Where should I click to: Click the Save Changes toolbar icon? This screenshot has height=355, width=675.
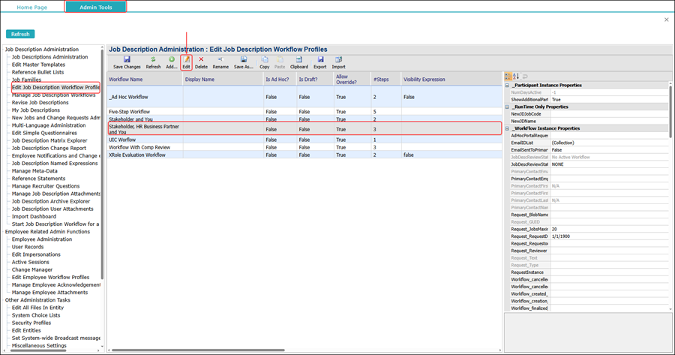click(127, 59)
